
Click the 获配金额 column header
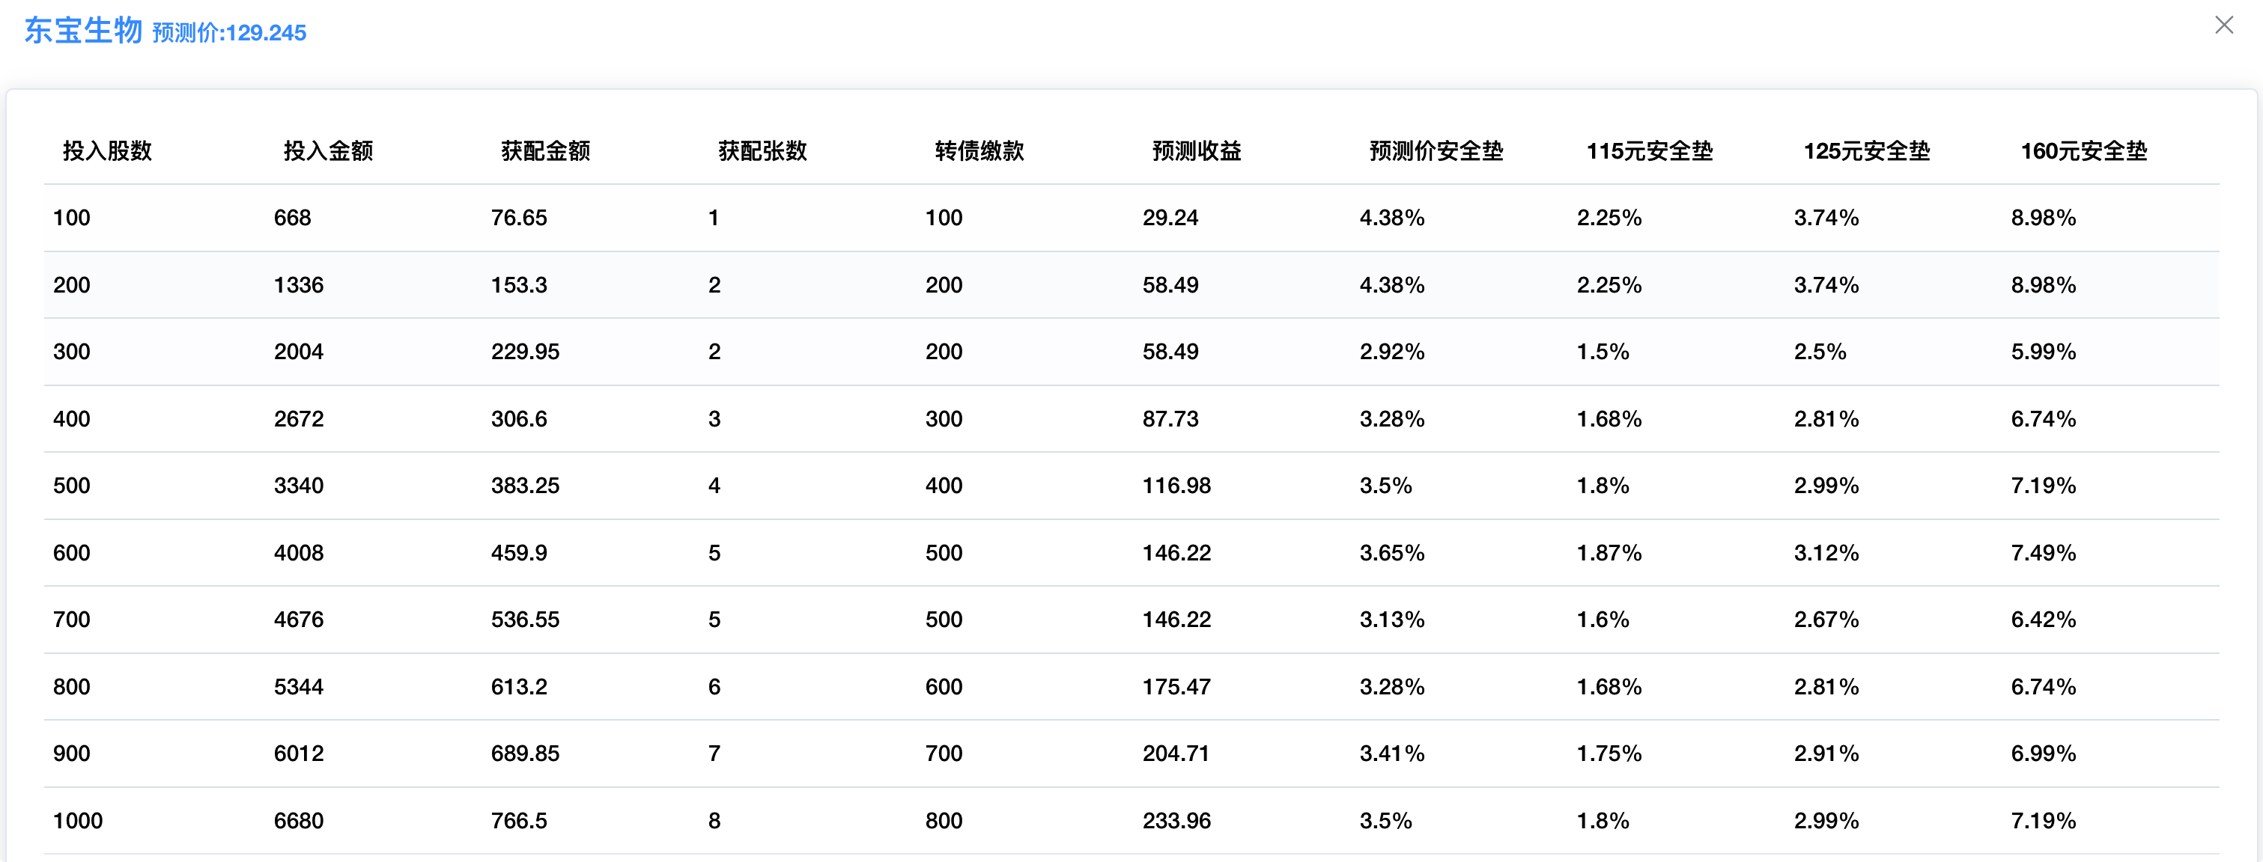[546, 151]
